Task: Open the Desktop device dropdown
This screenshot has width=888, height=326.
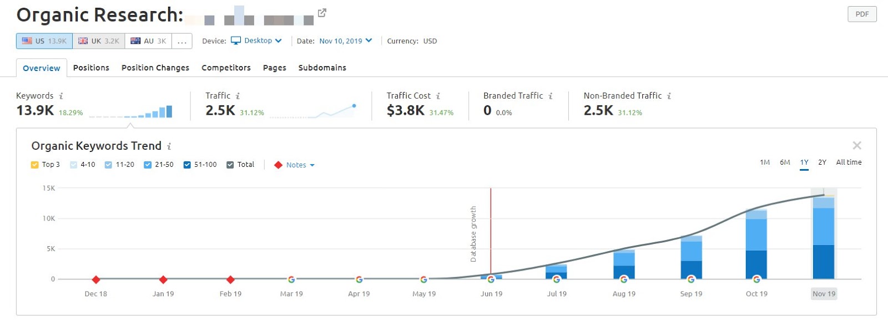Action: [x=257, y=40]
